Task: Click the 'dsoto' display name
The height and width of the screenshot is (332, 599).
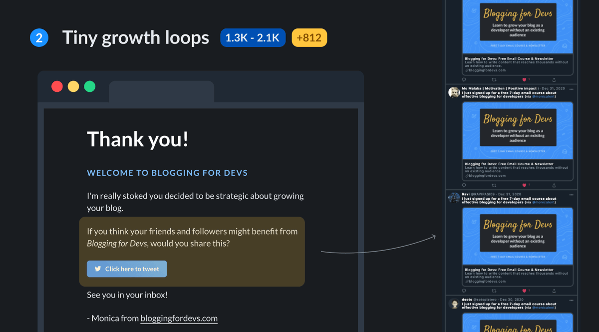Action: [x=467, y=300]
